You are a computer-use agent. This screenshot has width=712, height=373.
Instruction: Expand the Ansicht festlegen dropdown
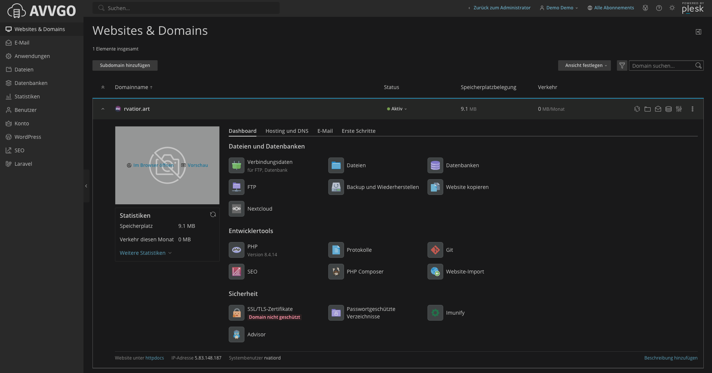pos(584,65)
